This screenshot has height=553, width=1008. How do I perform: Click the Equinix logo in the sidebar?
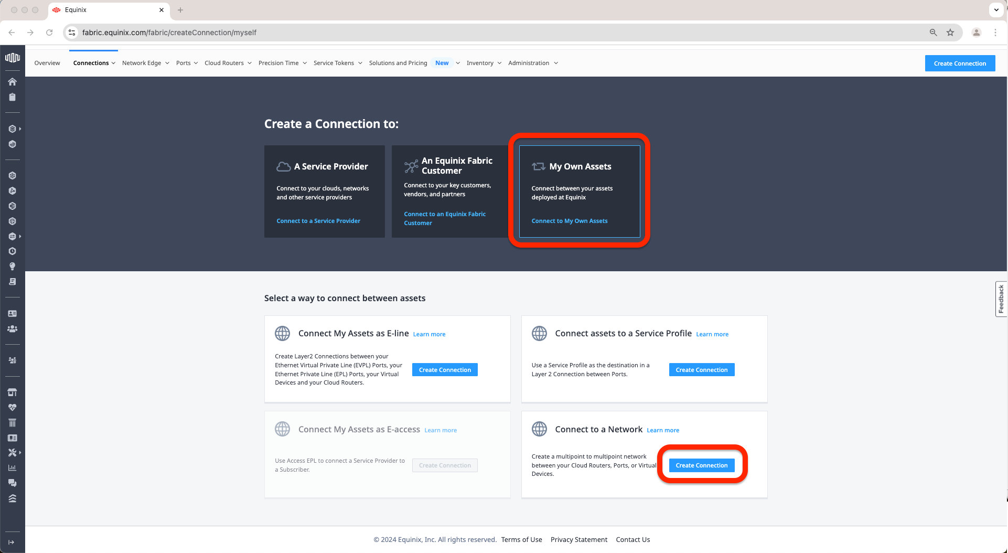(13, 58)
